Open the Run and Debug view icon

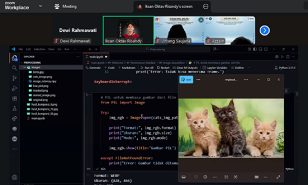pyautogui.click(x=14, y=89)
